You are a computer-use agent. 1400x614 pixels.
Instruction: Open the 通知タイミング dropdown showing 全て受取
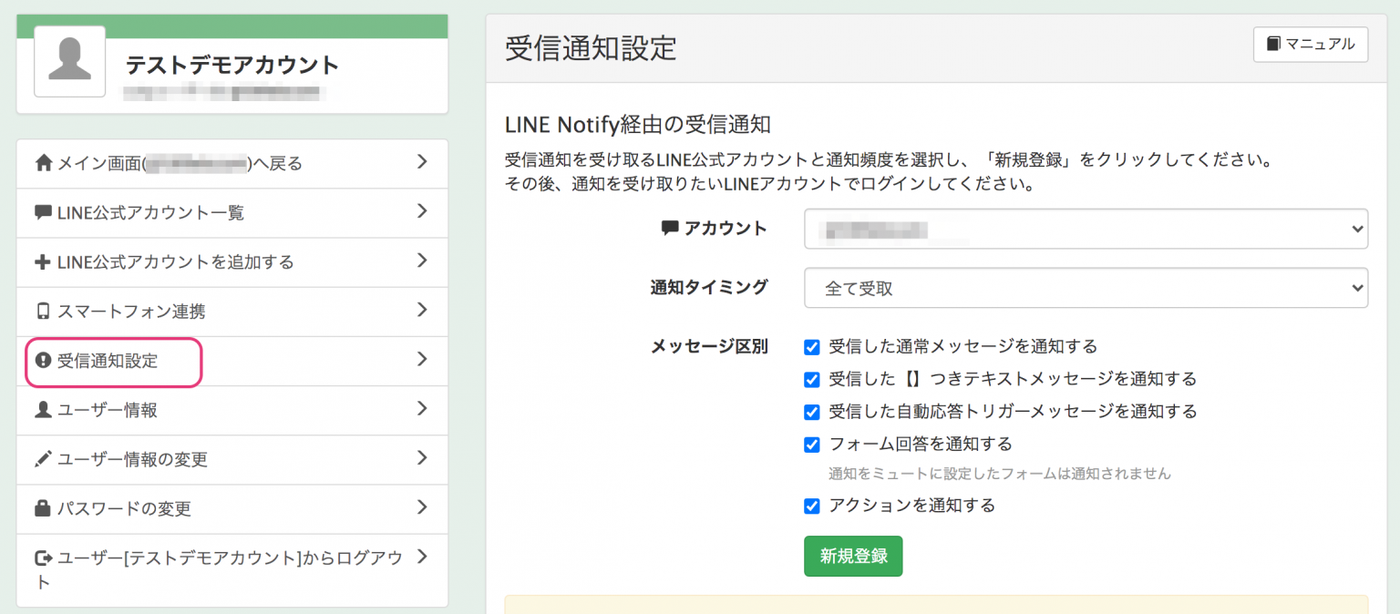[x=1086, y=288]
